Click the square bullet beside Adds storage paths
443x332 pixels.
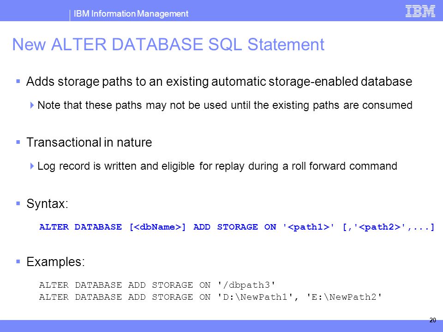(x=18, y=82)
